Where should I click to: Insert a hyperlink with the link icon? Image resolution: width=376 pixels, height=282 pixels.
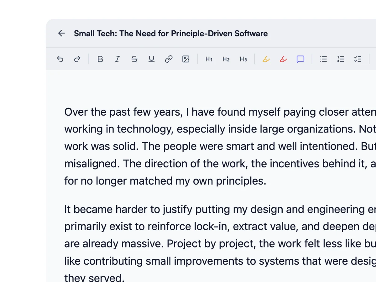[169, 59]
